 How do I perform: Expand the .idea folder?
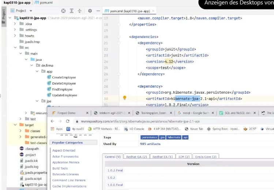pyautogui.click(x=15, y=24)
